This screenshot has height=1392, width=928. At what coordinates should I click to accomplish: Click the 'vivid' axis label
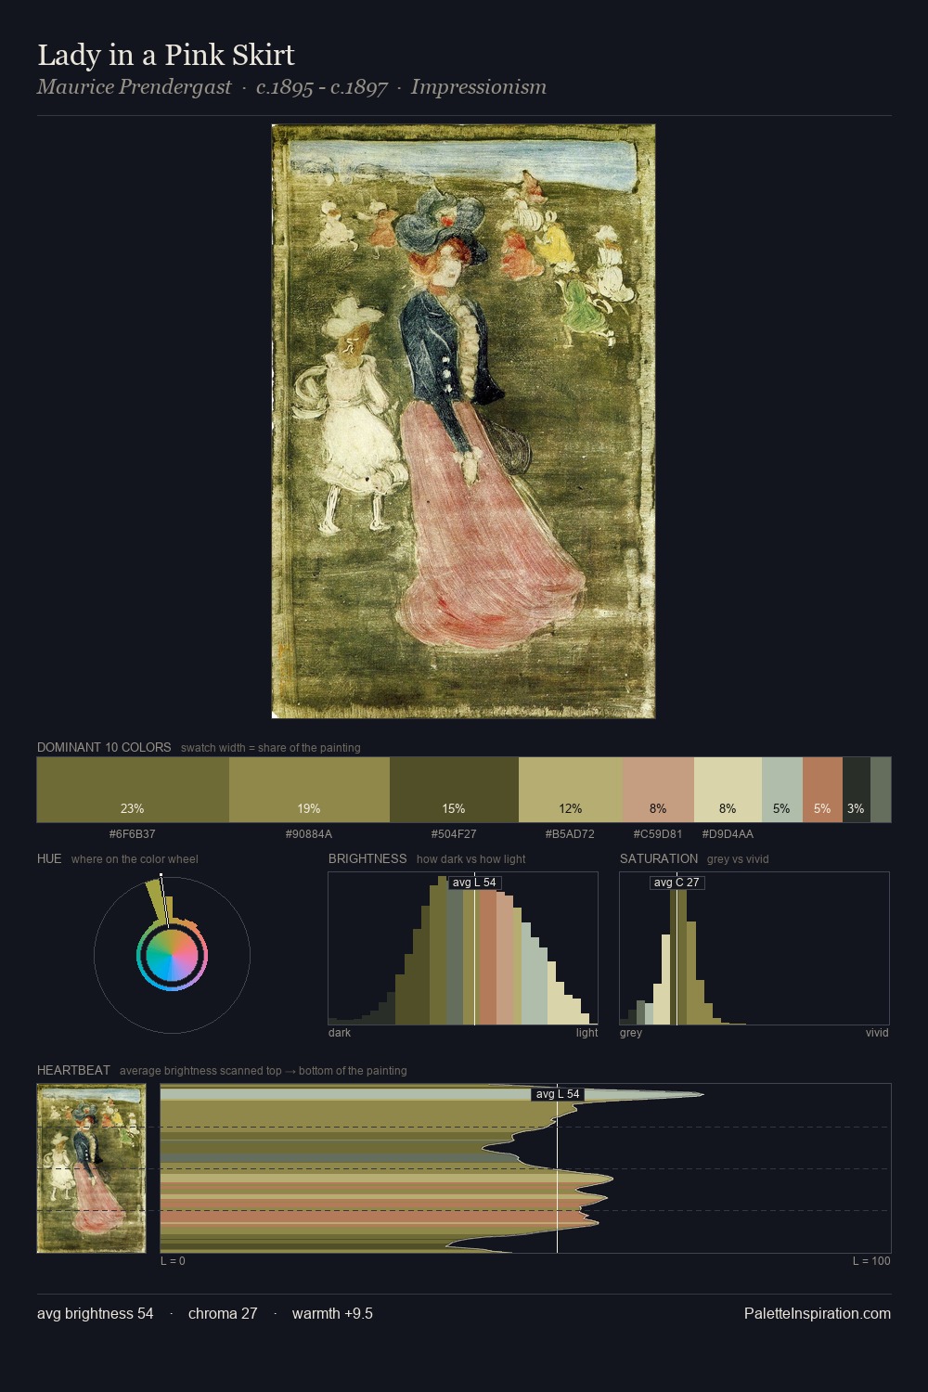point(877,1033)
